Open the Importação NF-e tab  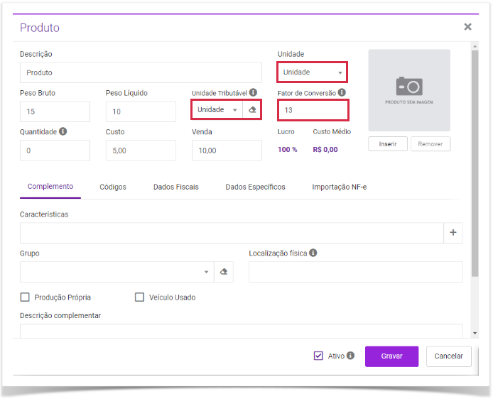click(340, 187)
